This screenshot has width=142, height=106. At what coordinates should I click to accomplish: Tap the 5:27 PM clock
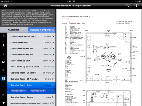point(71,1)
